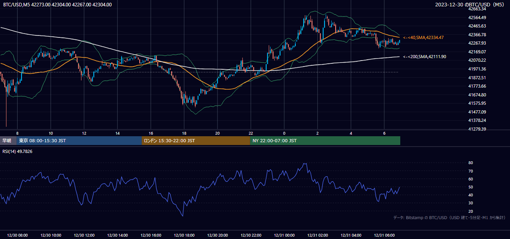Select the ロンドン 15:30-22:00 JST session bar

[196, 141]
